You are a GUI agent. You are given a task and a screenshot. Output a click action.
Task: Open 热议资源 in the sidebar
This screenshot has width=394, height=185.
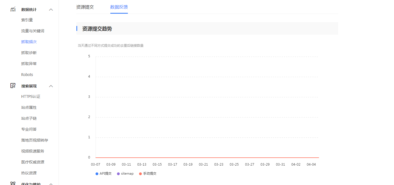(x=29, y=173)
